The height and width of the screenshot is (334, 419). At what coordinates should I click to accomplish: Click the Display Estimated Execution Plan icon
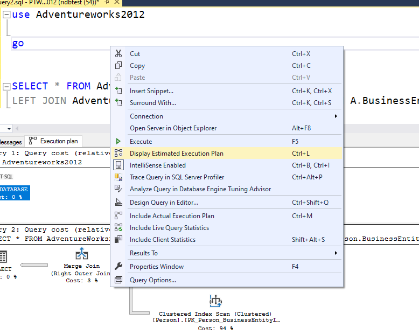click(x=118, y=153)
